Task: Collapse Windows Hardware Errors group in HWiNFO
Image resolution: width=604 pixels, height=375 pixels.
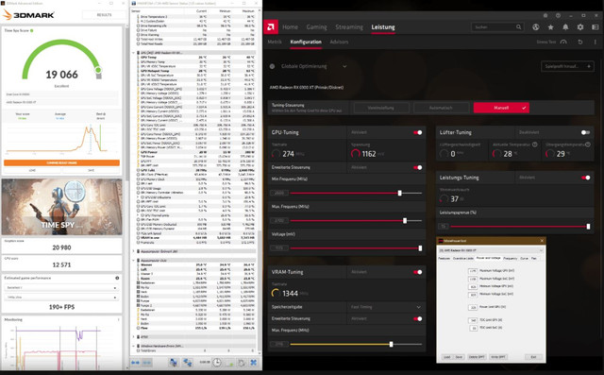Action: (134, 346)
